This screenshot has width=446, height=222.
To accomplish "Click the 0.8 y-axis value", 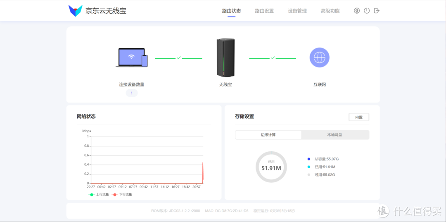I will (x=86, y=146).
